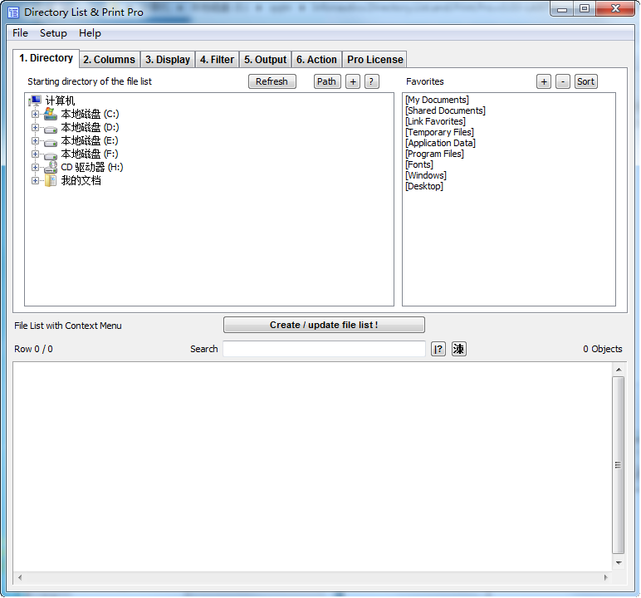Select 本地磁盘 (C:) tree label
Image resolution: width=641 pixels, height=598 pixels.
90,114
